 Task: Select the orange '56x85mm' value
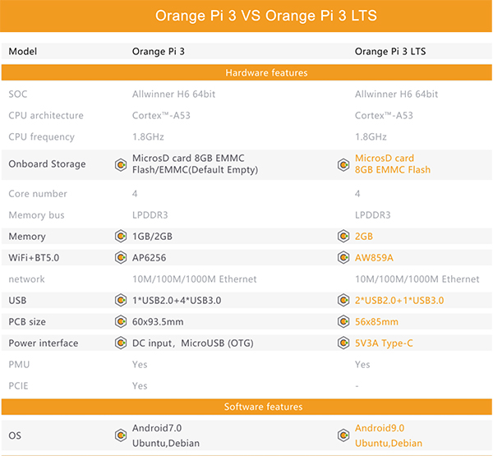click(x=376, y=322)
